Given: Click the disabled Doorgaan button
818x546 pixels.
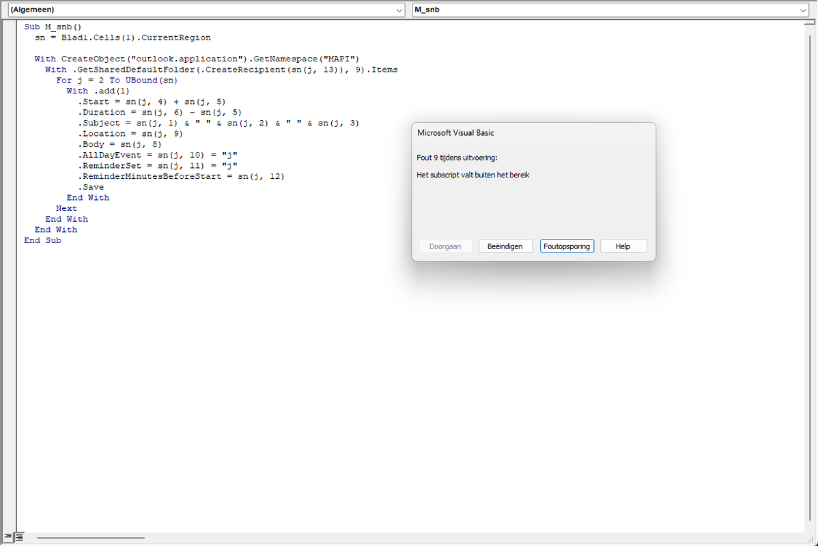Looking at the screenshot, I should point(445,246).
